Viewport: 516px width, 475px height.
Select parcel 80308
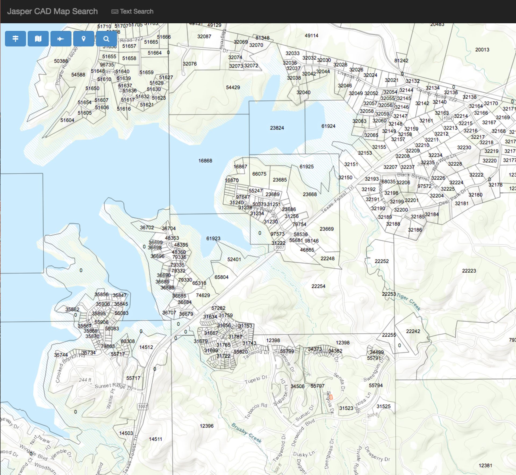pos(128,341)
